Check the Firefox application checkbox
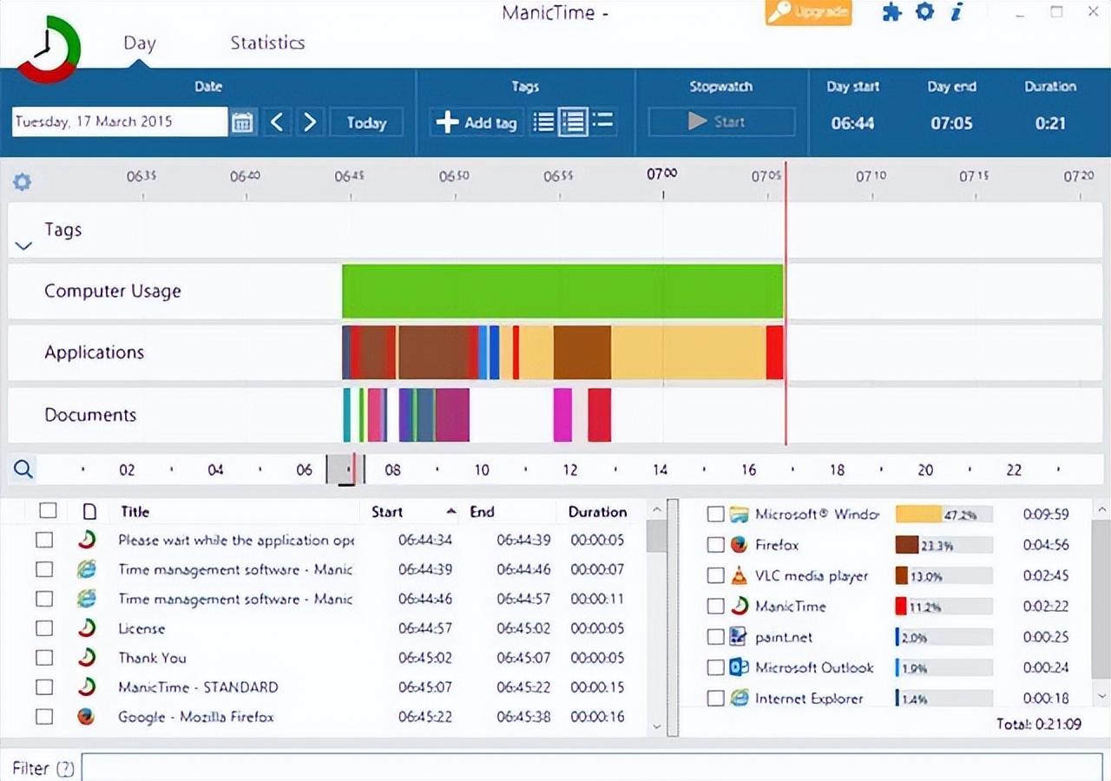Screen dimensions: 1111x781 point(715,545)
